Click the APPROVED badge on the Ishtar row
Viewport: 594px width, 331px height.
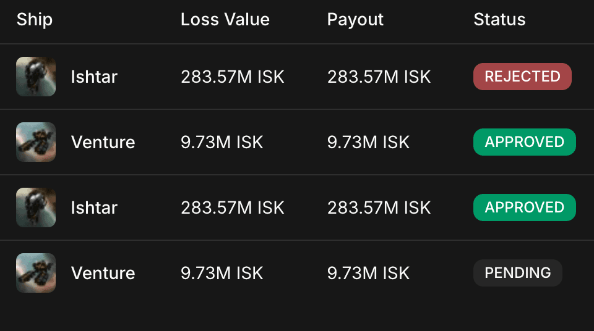point(524,207)
